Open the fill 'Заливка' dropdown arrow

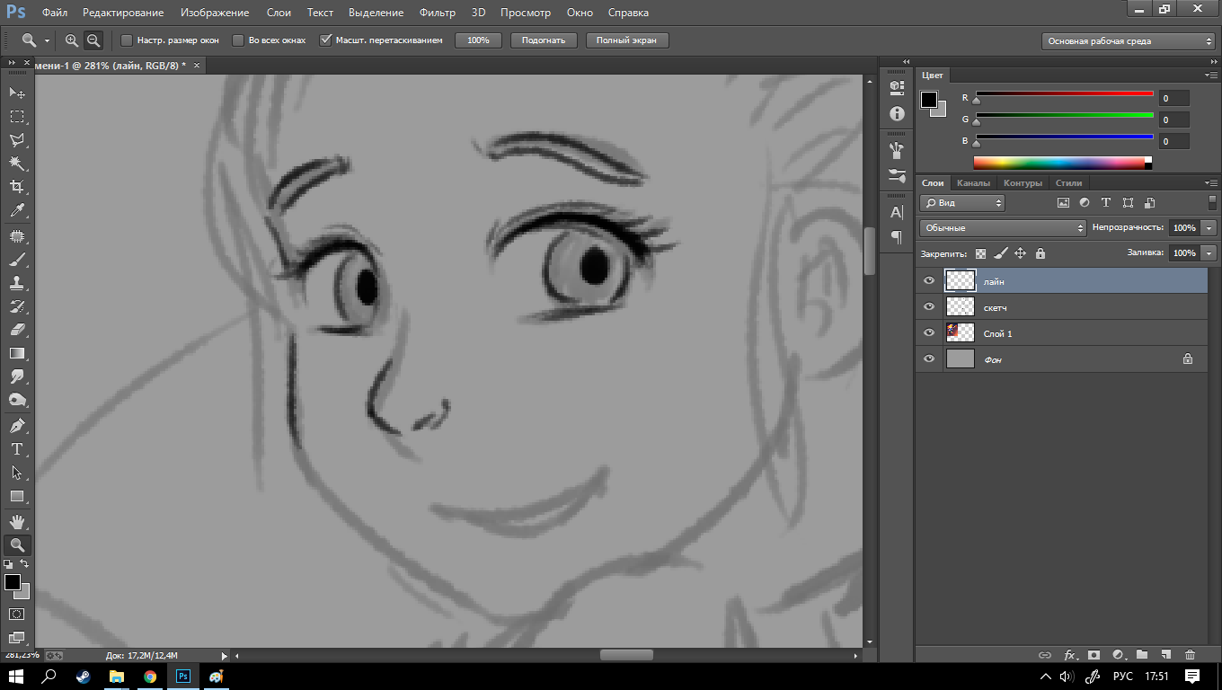pyautogui.click(x=1209, y=253)
